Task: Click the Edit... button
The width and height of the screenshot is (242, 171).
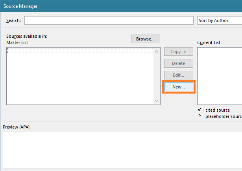Action: [x=178, y=75]
